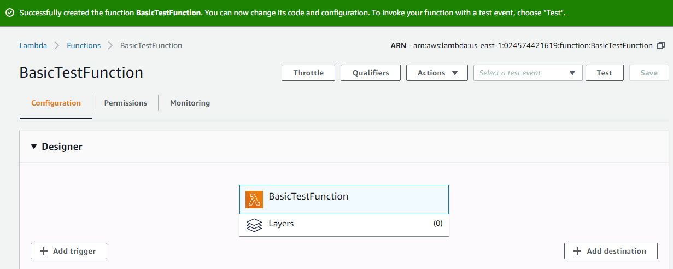673x269 pixels.
Task: Open the Actions dropdown menu
Action: pos(437,73)
